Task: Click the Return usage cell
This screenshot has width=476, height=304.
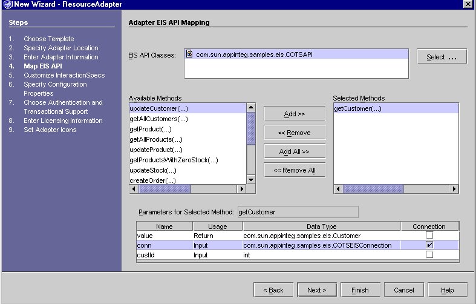Action: pyautogui.click(x=218, y=236)
